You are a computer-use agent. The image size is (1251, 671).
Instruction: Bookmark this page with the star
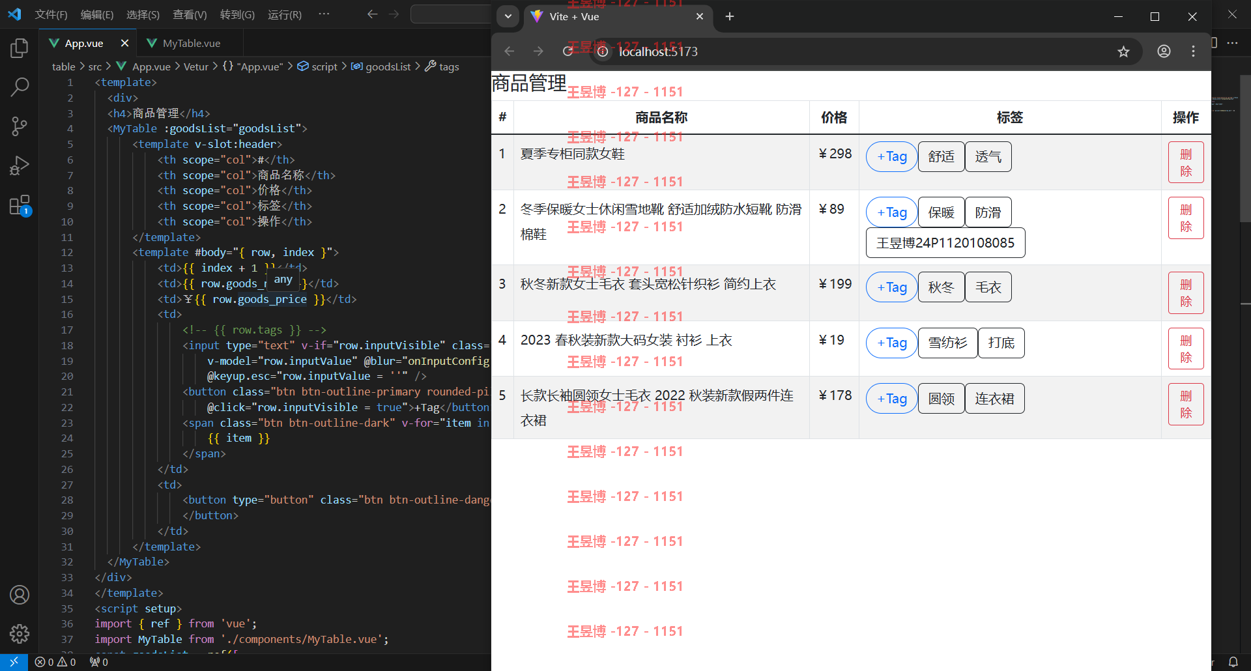[1123, 51]
